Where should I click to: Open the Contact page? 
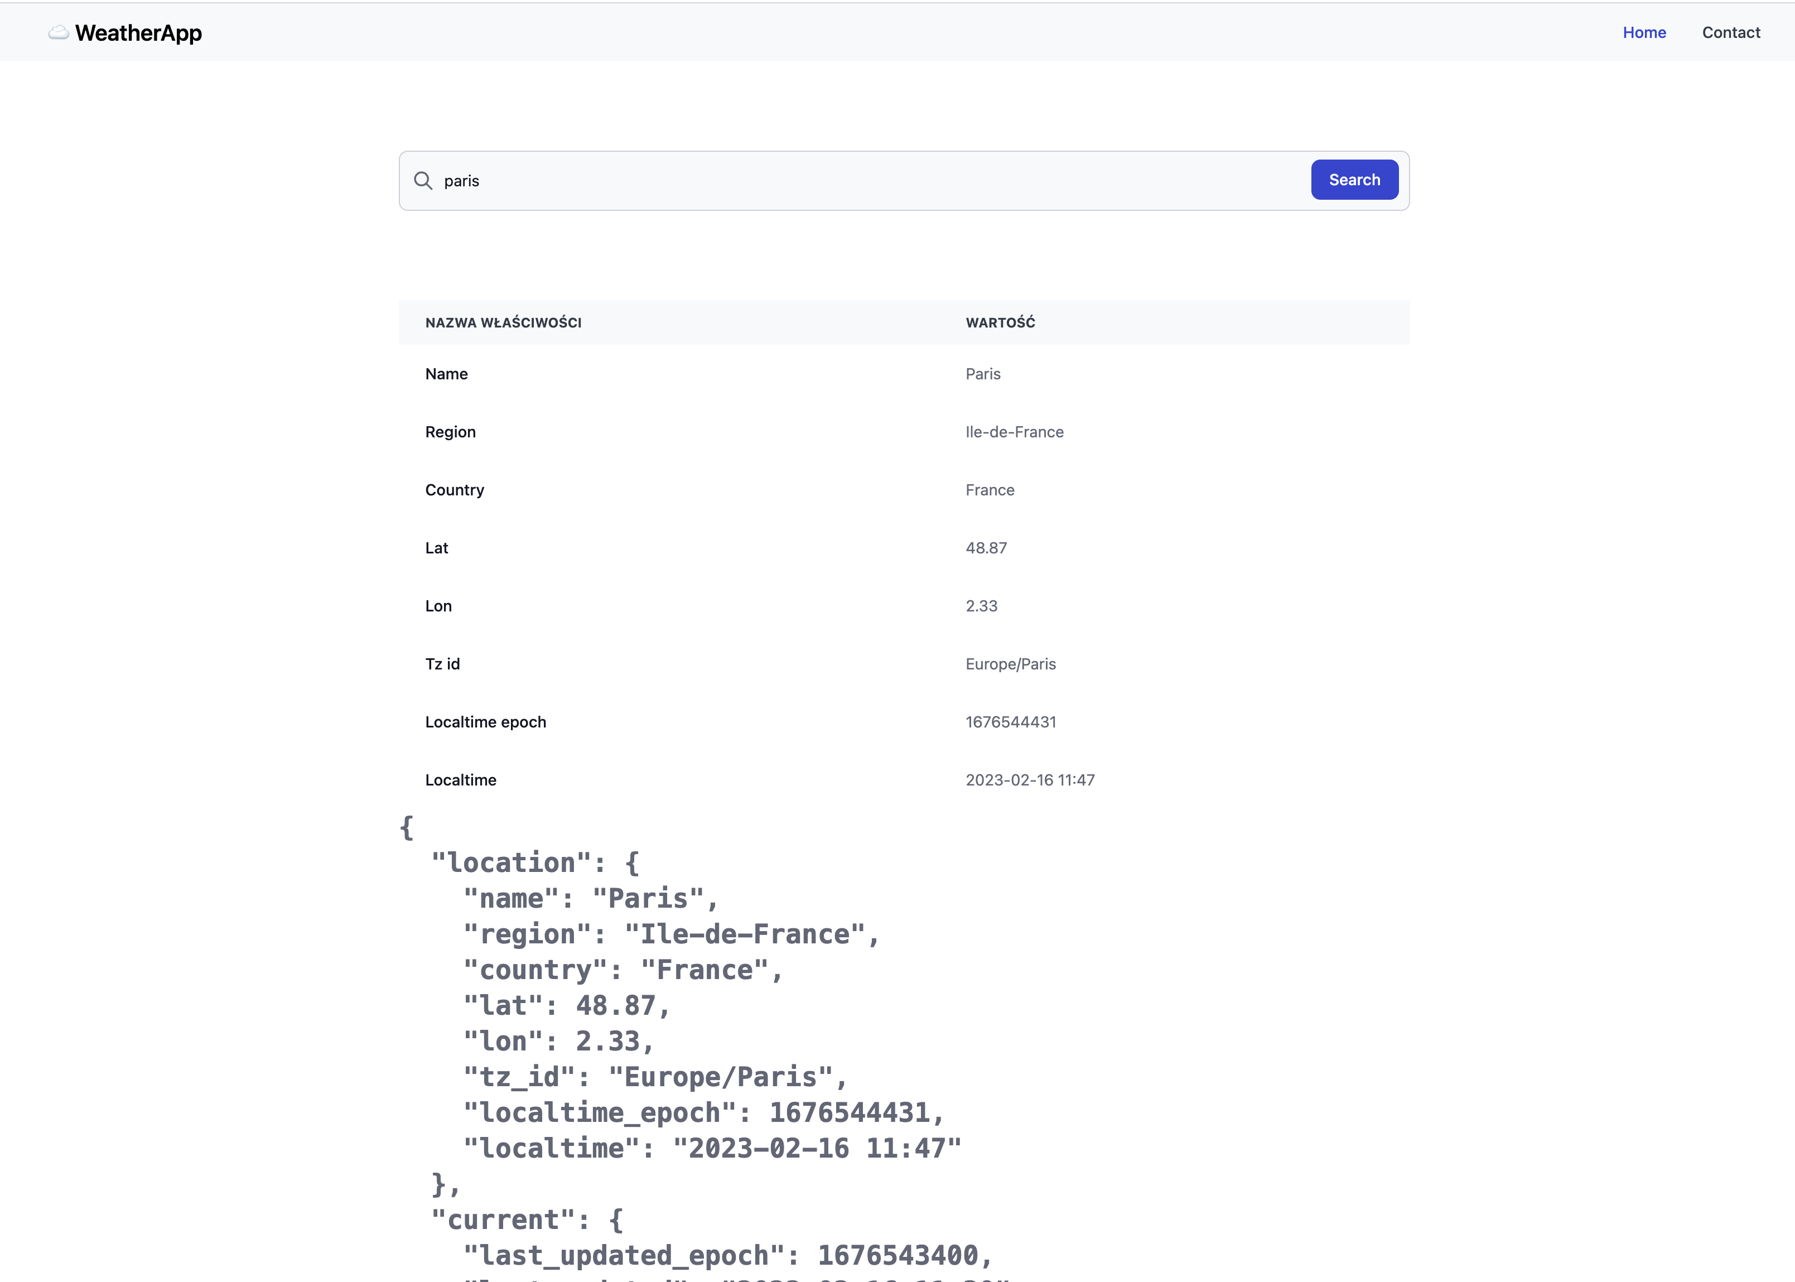click(x=1731, y=32)
